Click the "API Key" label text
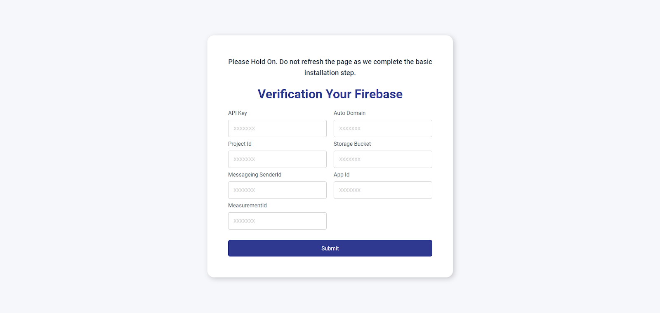 [238, 113]
